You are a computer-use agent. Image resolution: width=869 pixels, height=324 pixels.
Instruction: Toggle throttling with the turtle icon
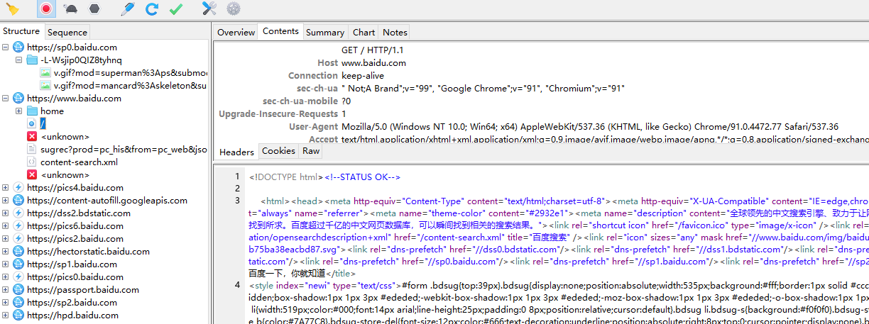pyautogui.click(x=70, y=9)
